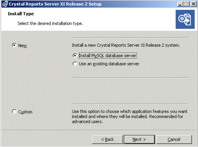This screenshot has width=198, height=147.
Task: Click the window title 'Crystal Reports Server XI Release 2 Setup'
Action: (55, 4)
